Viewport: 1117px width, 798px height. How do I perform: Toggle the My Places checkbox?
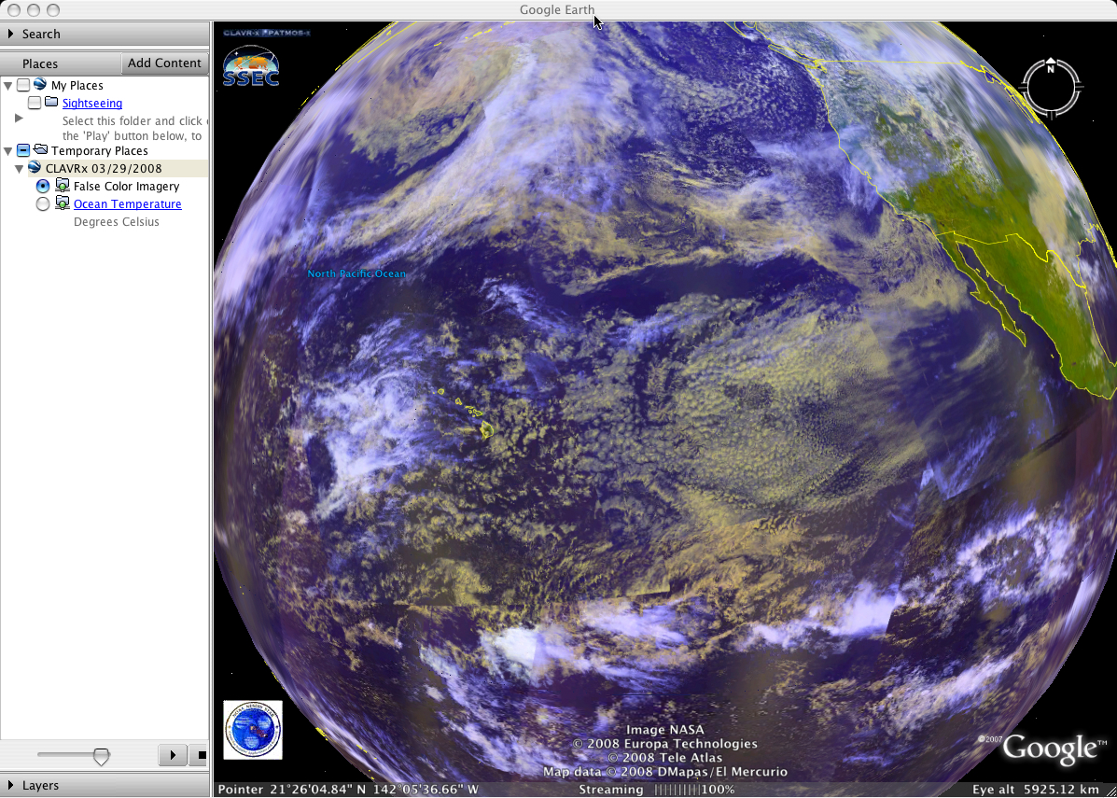tap(23, 86)
